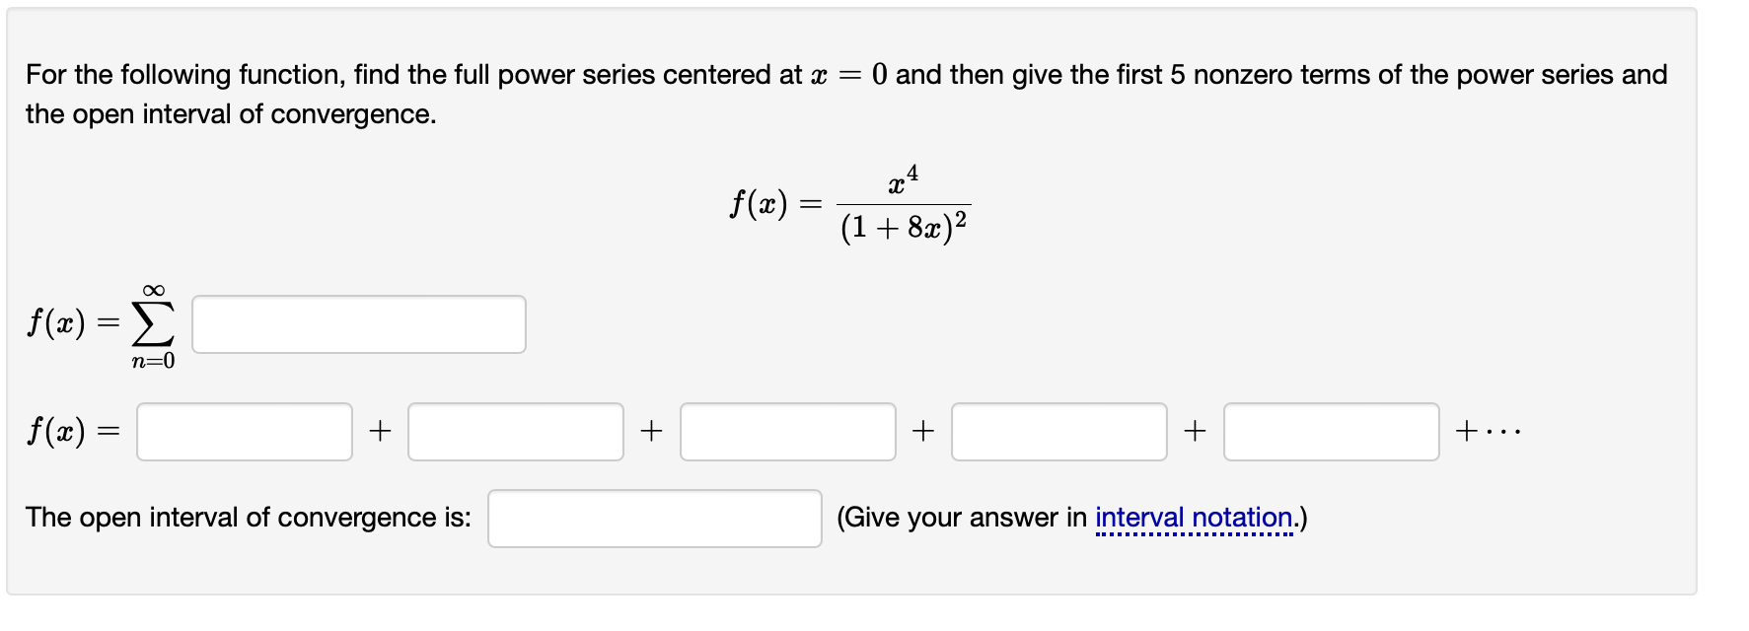The width and height of the screenshot is (1749, 631).
Task: Click the answer field beside 'The open interval of convergence is:'
Action: coord(654,516)
